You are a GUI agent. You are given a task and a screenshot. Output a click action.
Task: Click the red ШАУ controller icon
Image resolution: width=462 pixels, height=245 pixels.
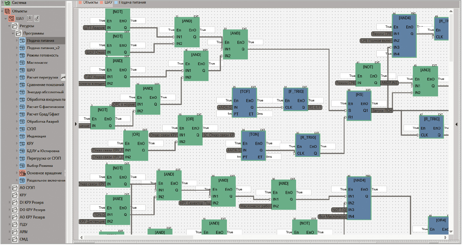(11, 19)
